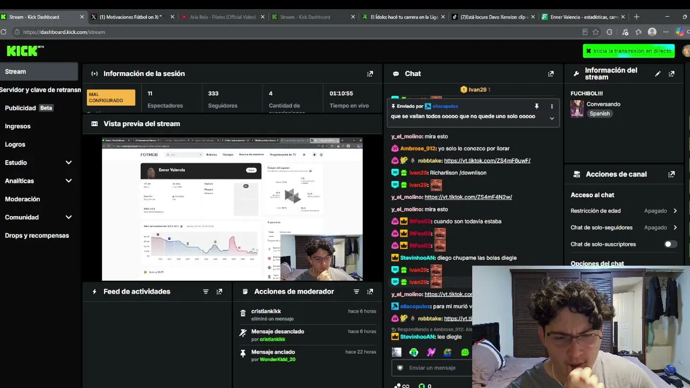Switch to Aria Bela - Pilates tab
The height and width of the screenshot is (388, 690).
pyautogui.click(x=223, y=17)
